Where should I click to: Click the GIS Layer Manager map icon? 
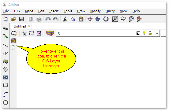[x=13, y=40]
